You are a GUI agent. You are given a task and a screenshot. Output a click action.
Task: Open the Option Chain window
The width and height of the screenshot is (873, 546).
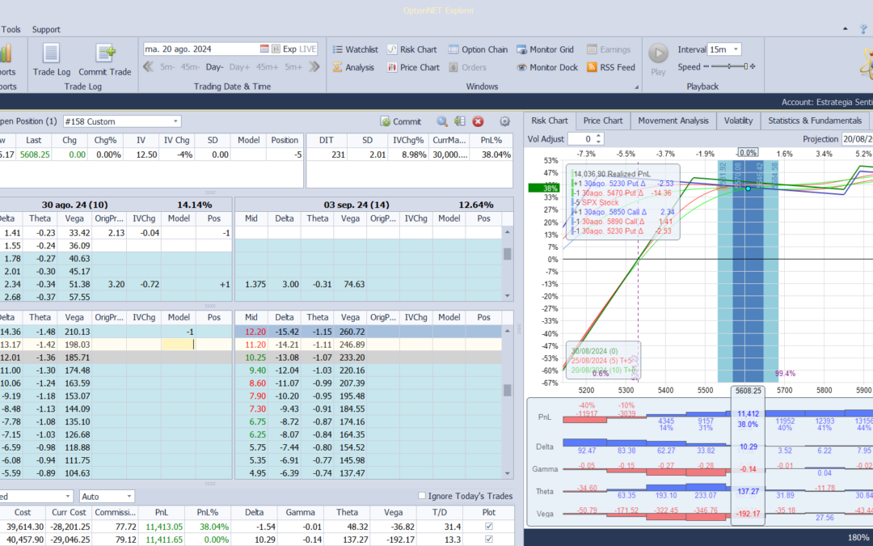(479, 49)
